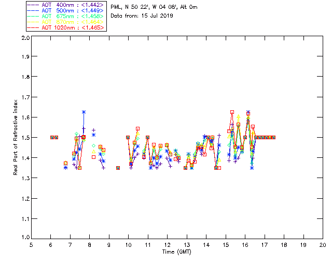This screenshot has width=332, height=265.
Task: Click the AOT 870nm legend entry
Action: pyautogui.click(x=66, y=22)
